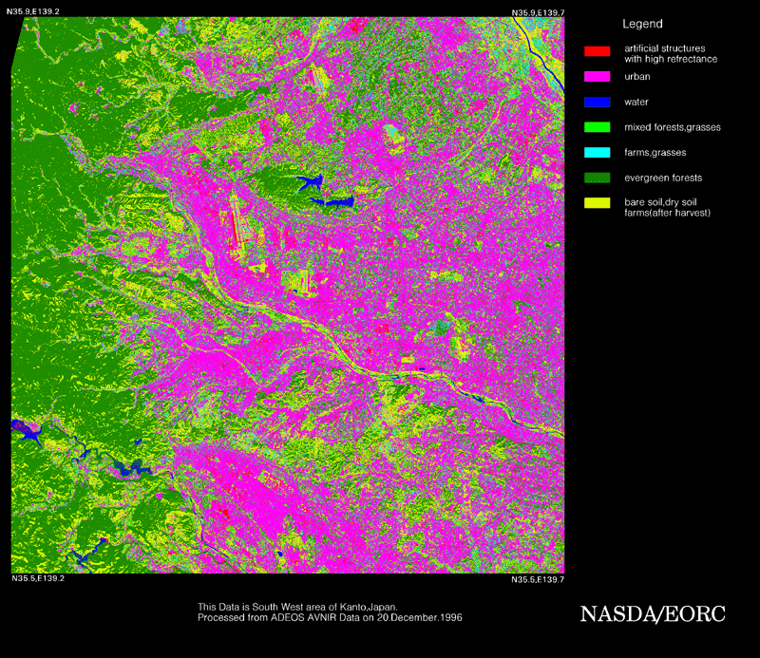Pick the yellow bare soil swatch
The image size is (760, 658).
click(597, 202)
